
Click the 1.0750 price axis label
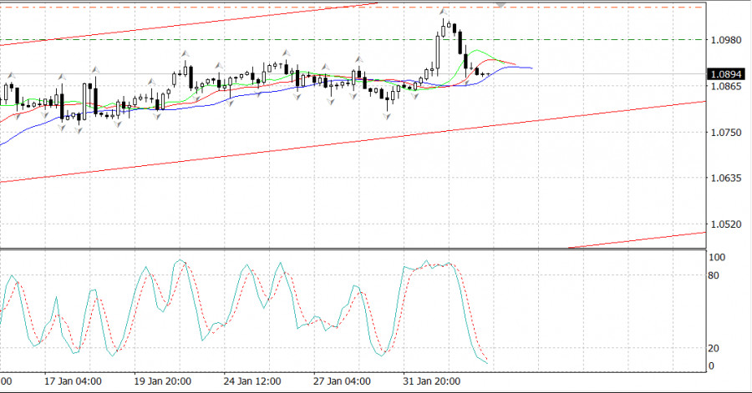point(726,133)
